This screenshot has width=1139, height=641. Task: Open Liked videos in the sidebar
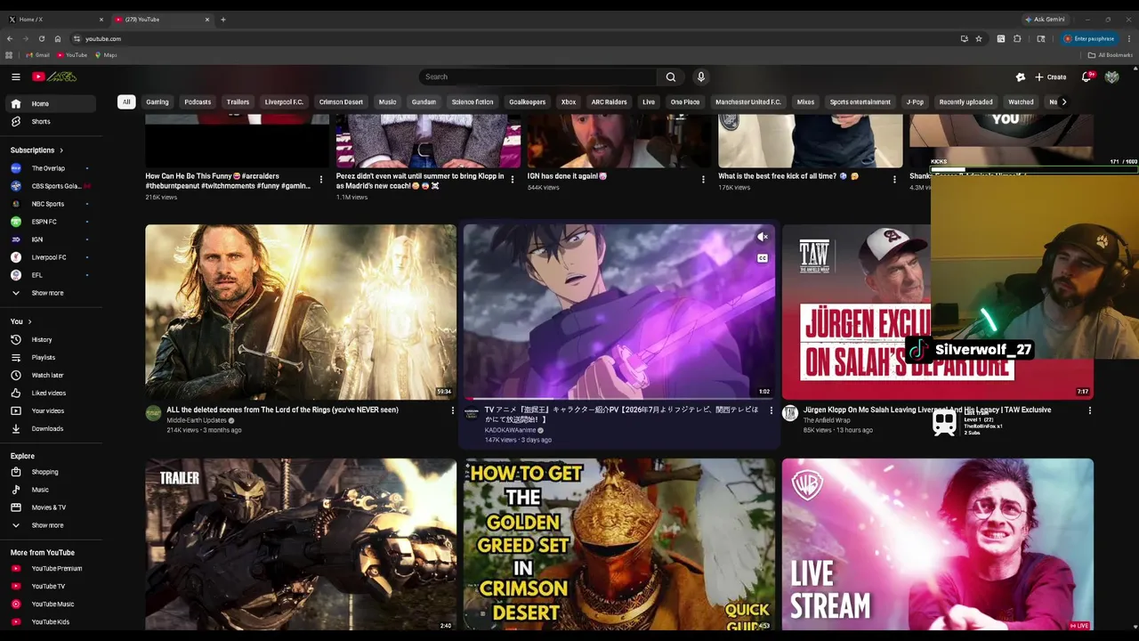(50, 393)
